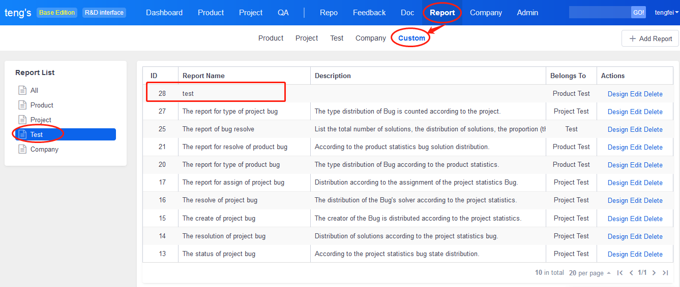Select Test in the Report List
680x287 pixels.
coord(37,134)
